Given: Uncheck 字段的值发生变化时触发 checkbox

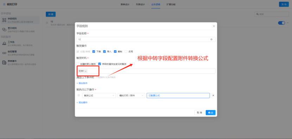Looking at the screenshot, I should click(x=100, y=64).
